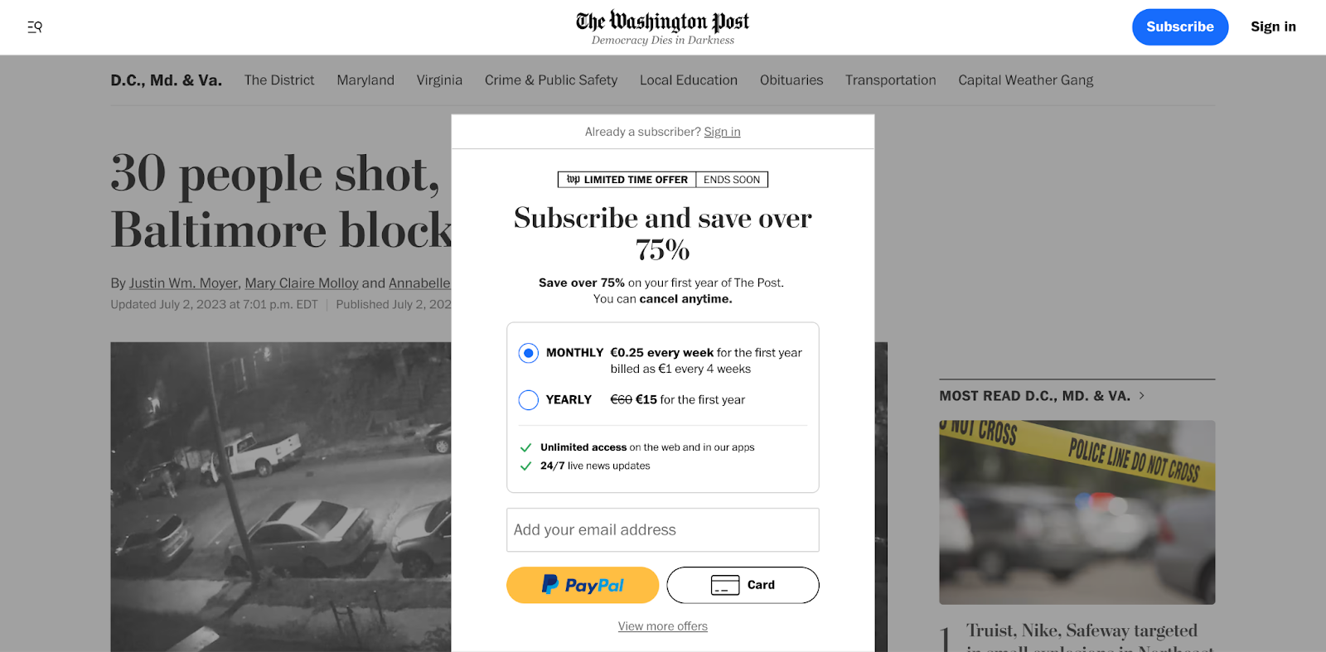This screenshot has height=652, width=1326.
Task: Open View more offers
Action: pyautogui.click(x=662, y=625)
